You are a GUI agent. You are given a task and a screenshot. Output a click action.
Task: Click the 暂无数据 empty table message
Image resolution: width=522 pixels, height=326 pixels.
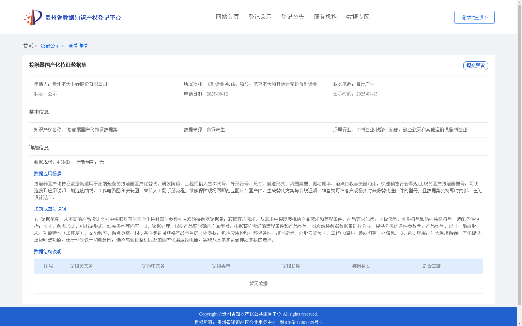[258, 284]
